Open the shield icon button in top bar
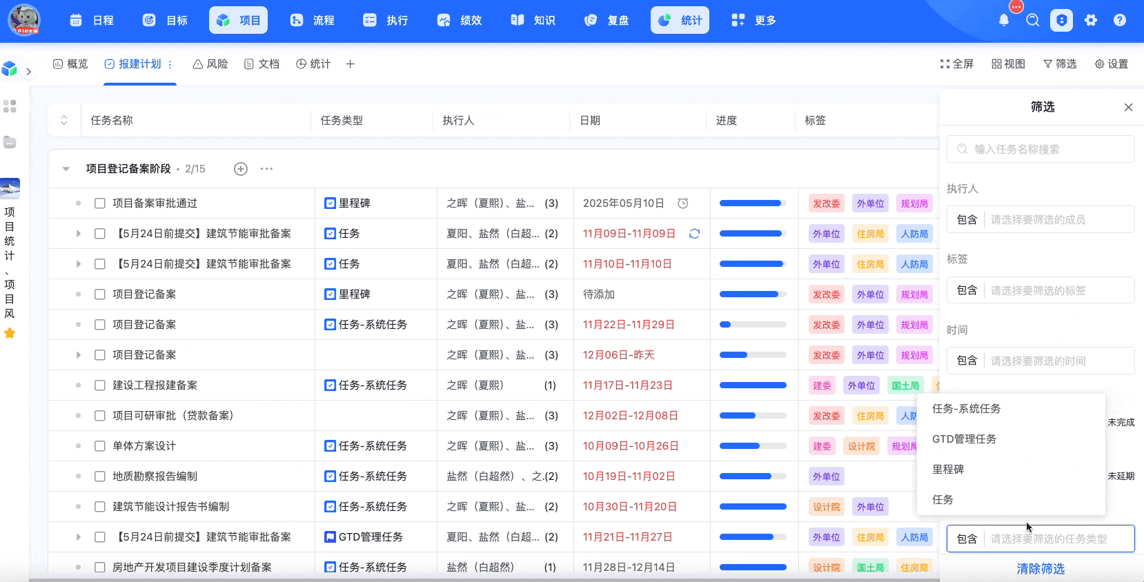This screenshot has width=1144, height=582. (1062, 20)
